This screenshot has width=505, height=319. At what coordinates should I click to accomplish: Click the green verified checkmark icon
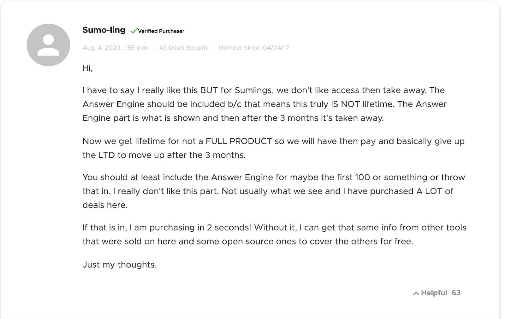[134, 31]
